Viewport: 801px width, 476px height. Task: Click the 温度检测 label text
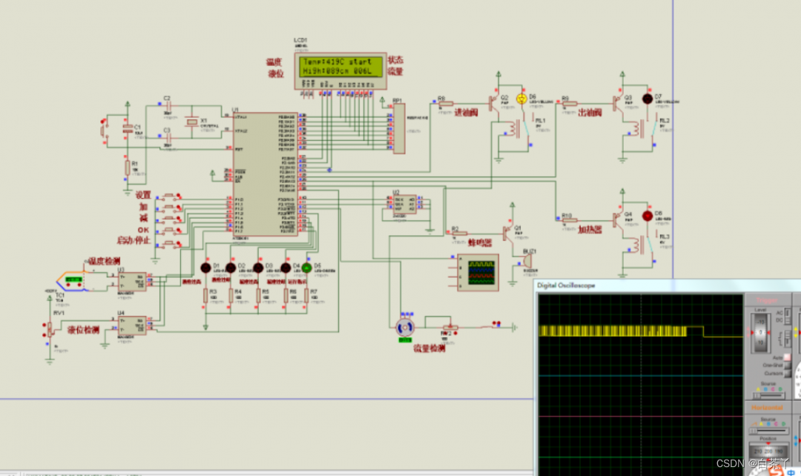pos(105,261)
